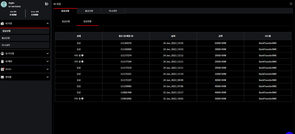Image resolution: width=295 pixels, height=134 pixels.
Task: Select the top 입금신청 main tab
Action: (65, 11)
